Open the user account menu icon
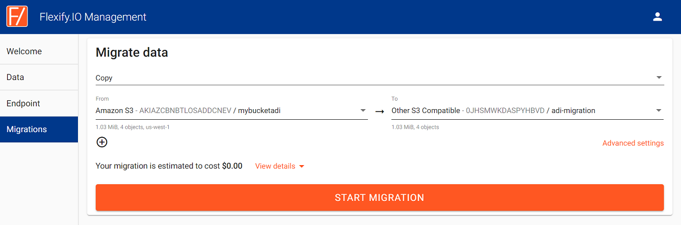The width and height of the screenshot is (681, 225). pos(658,17)
